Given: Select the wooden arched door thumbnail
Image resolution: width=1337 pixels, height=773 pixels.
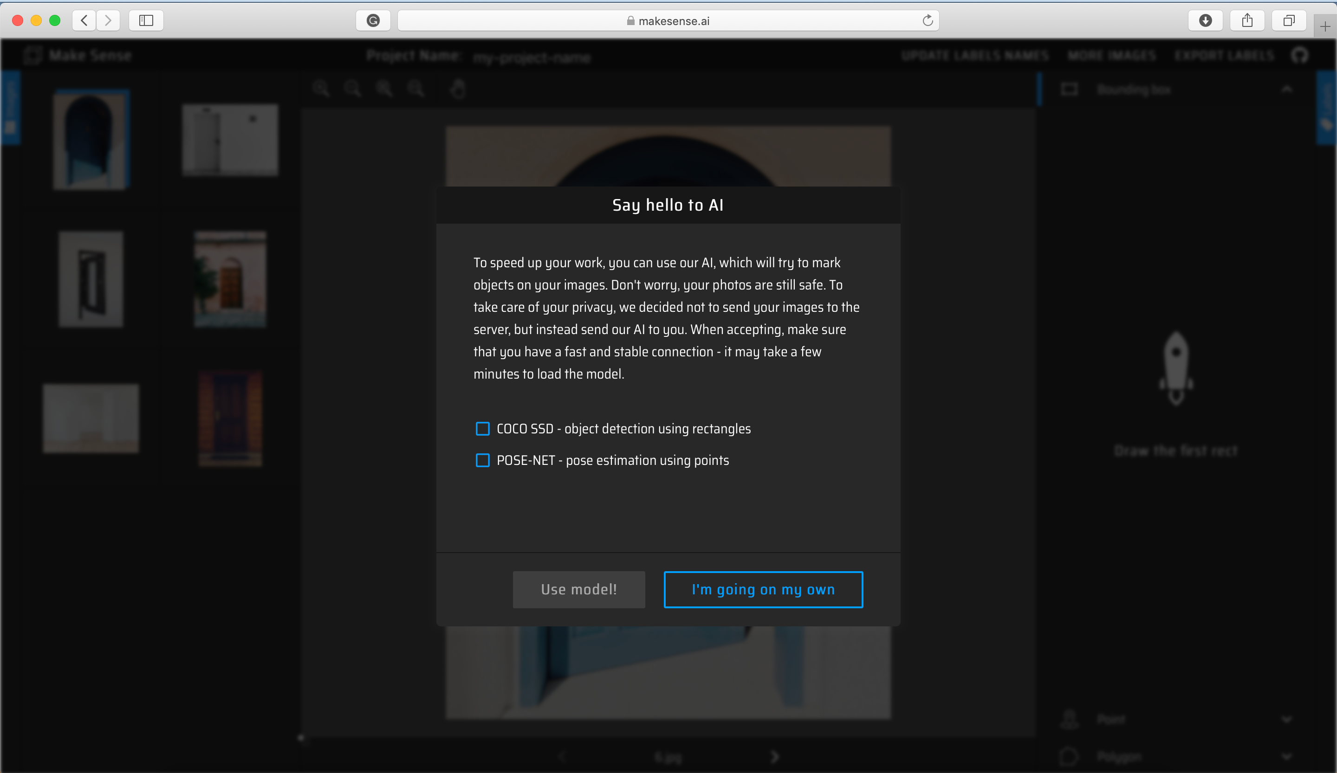Looking at the screenshot, I should click(230, 279).
